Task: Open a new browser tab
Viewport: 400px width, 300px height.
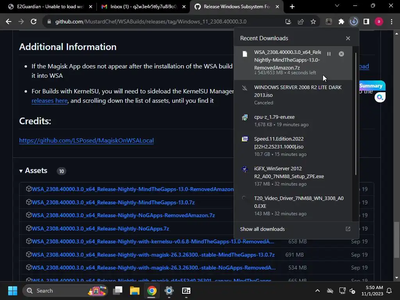Action: coord(292,7)
